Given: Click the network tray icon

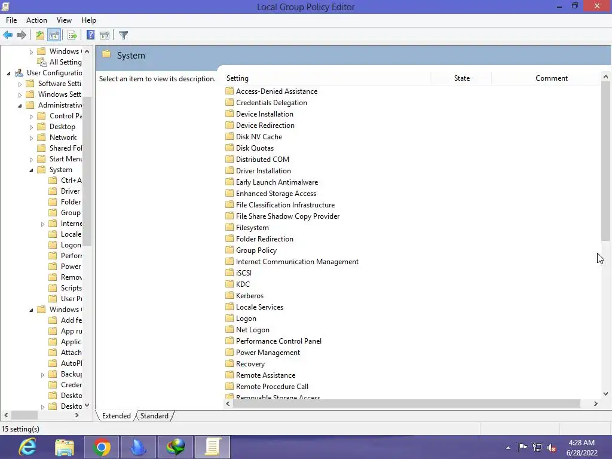Looking at the screenshot, I should point(537,447).
